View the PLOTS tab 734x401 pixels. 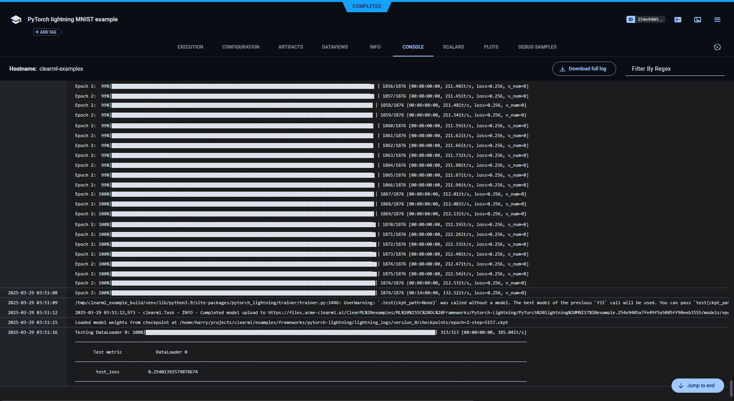coord(491,47)
